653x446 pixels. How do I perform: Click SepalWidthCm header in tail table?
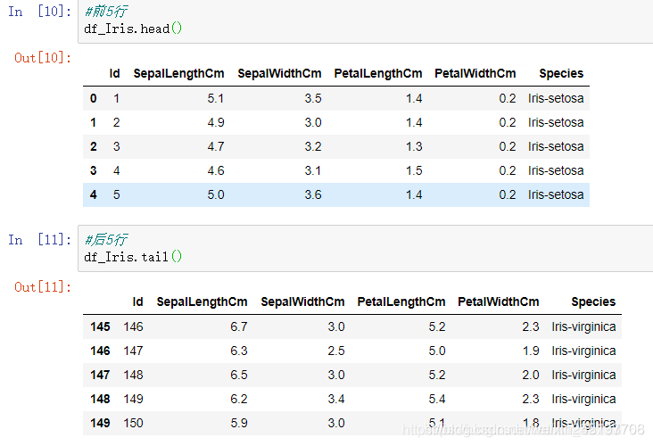click(302, 301)
